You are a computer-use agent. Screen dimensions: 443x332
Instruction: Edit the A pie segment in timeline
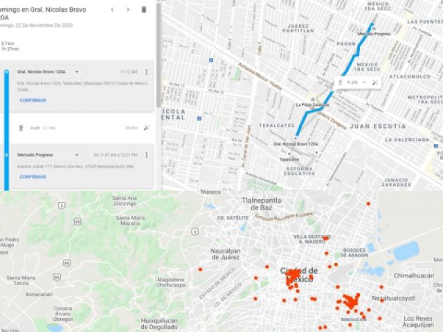pos(147,128)
